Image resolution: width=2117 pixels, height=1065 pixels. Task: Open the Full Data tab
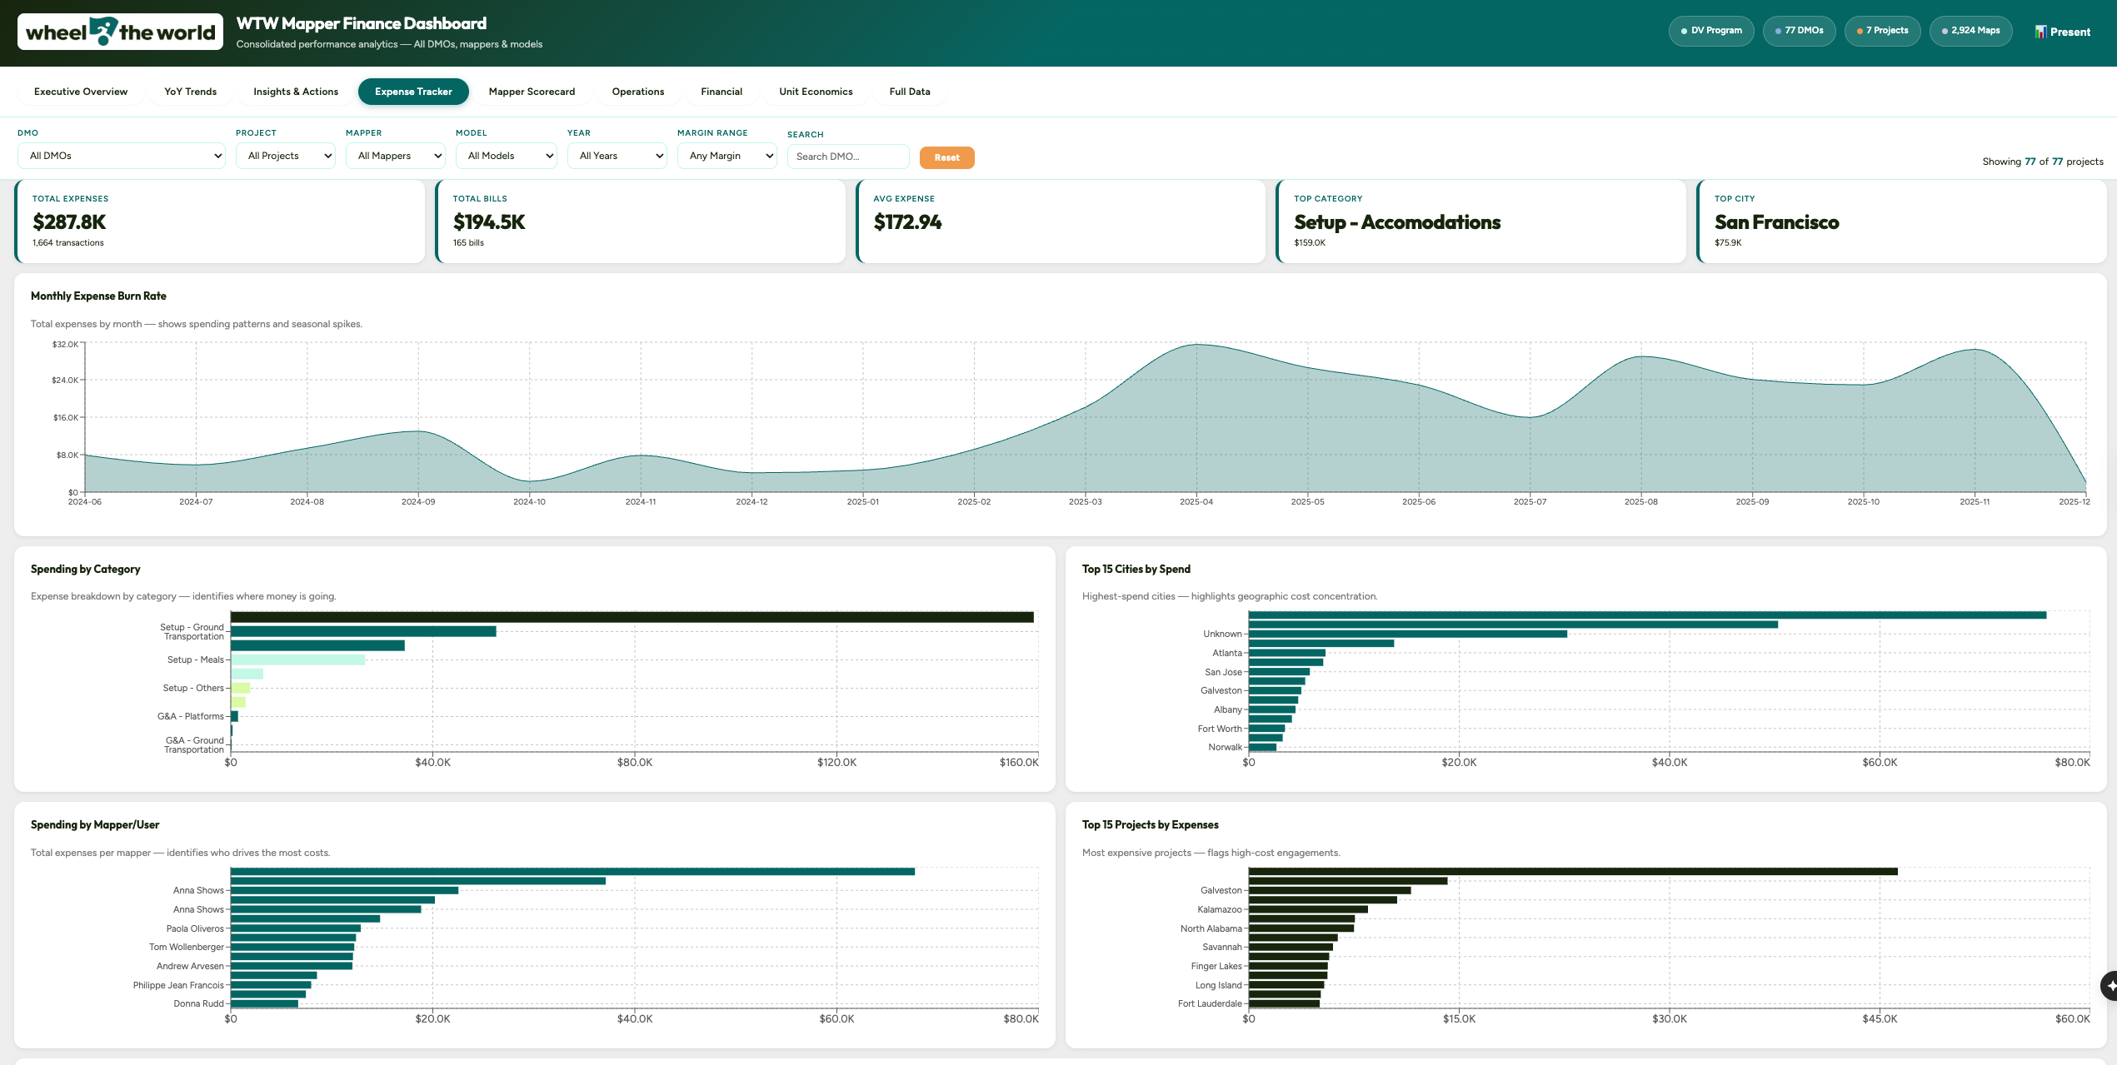(910, 92)
